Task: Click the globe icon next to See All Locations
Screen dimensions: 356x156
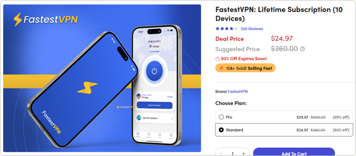Action: pyautogui.click(x=139, y=118)
